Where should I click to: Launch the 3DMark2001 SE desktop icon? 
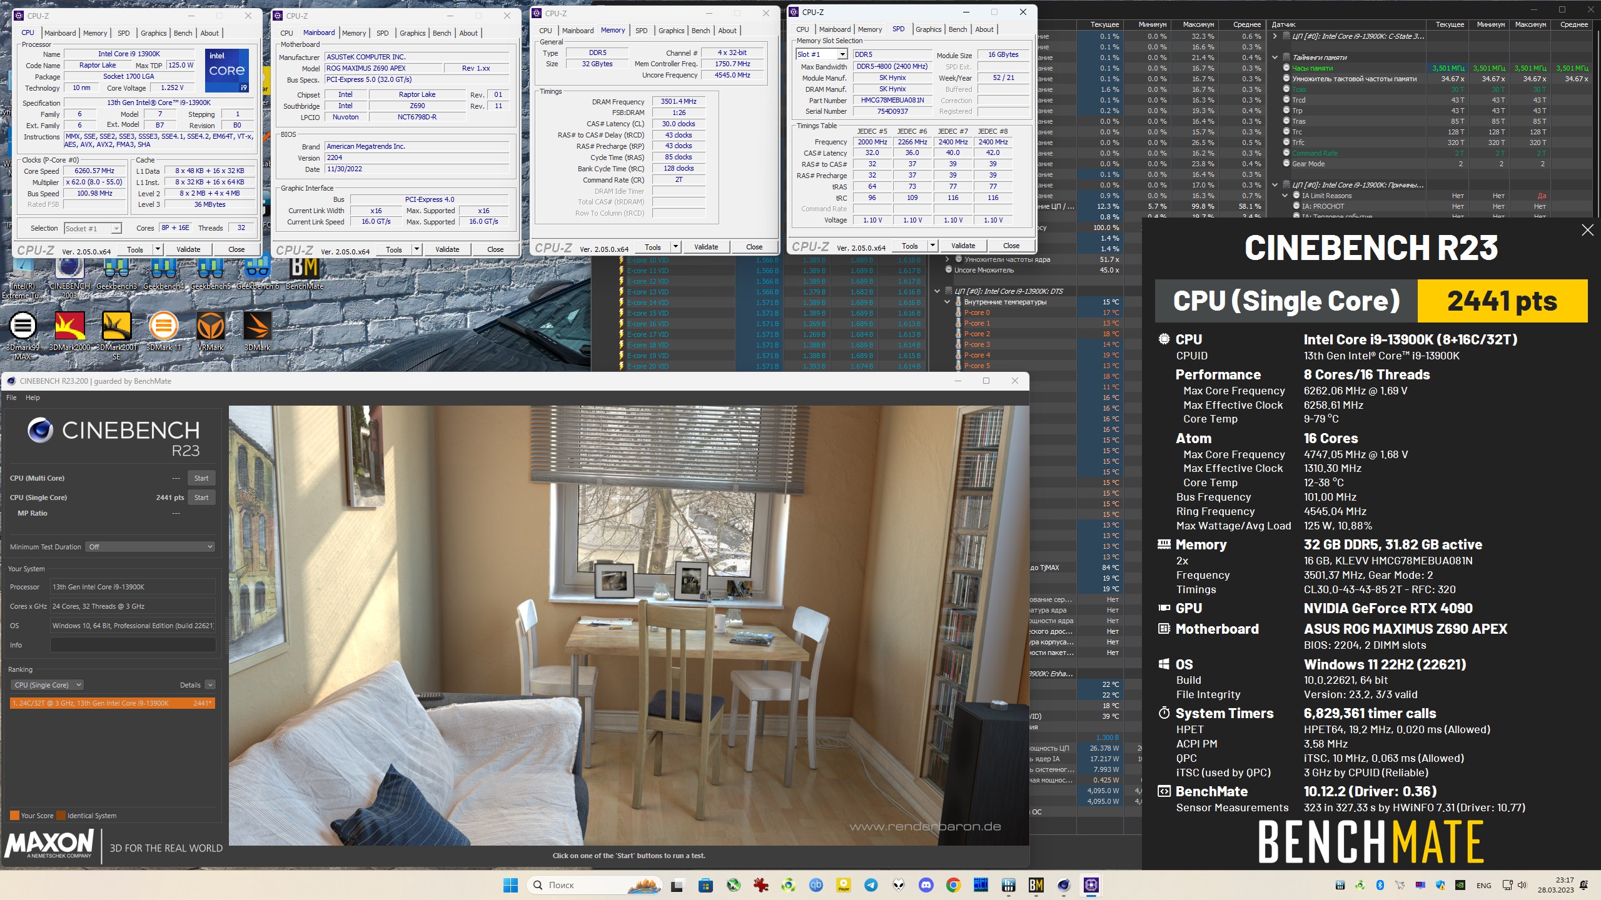[x=116, y=336]
